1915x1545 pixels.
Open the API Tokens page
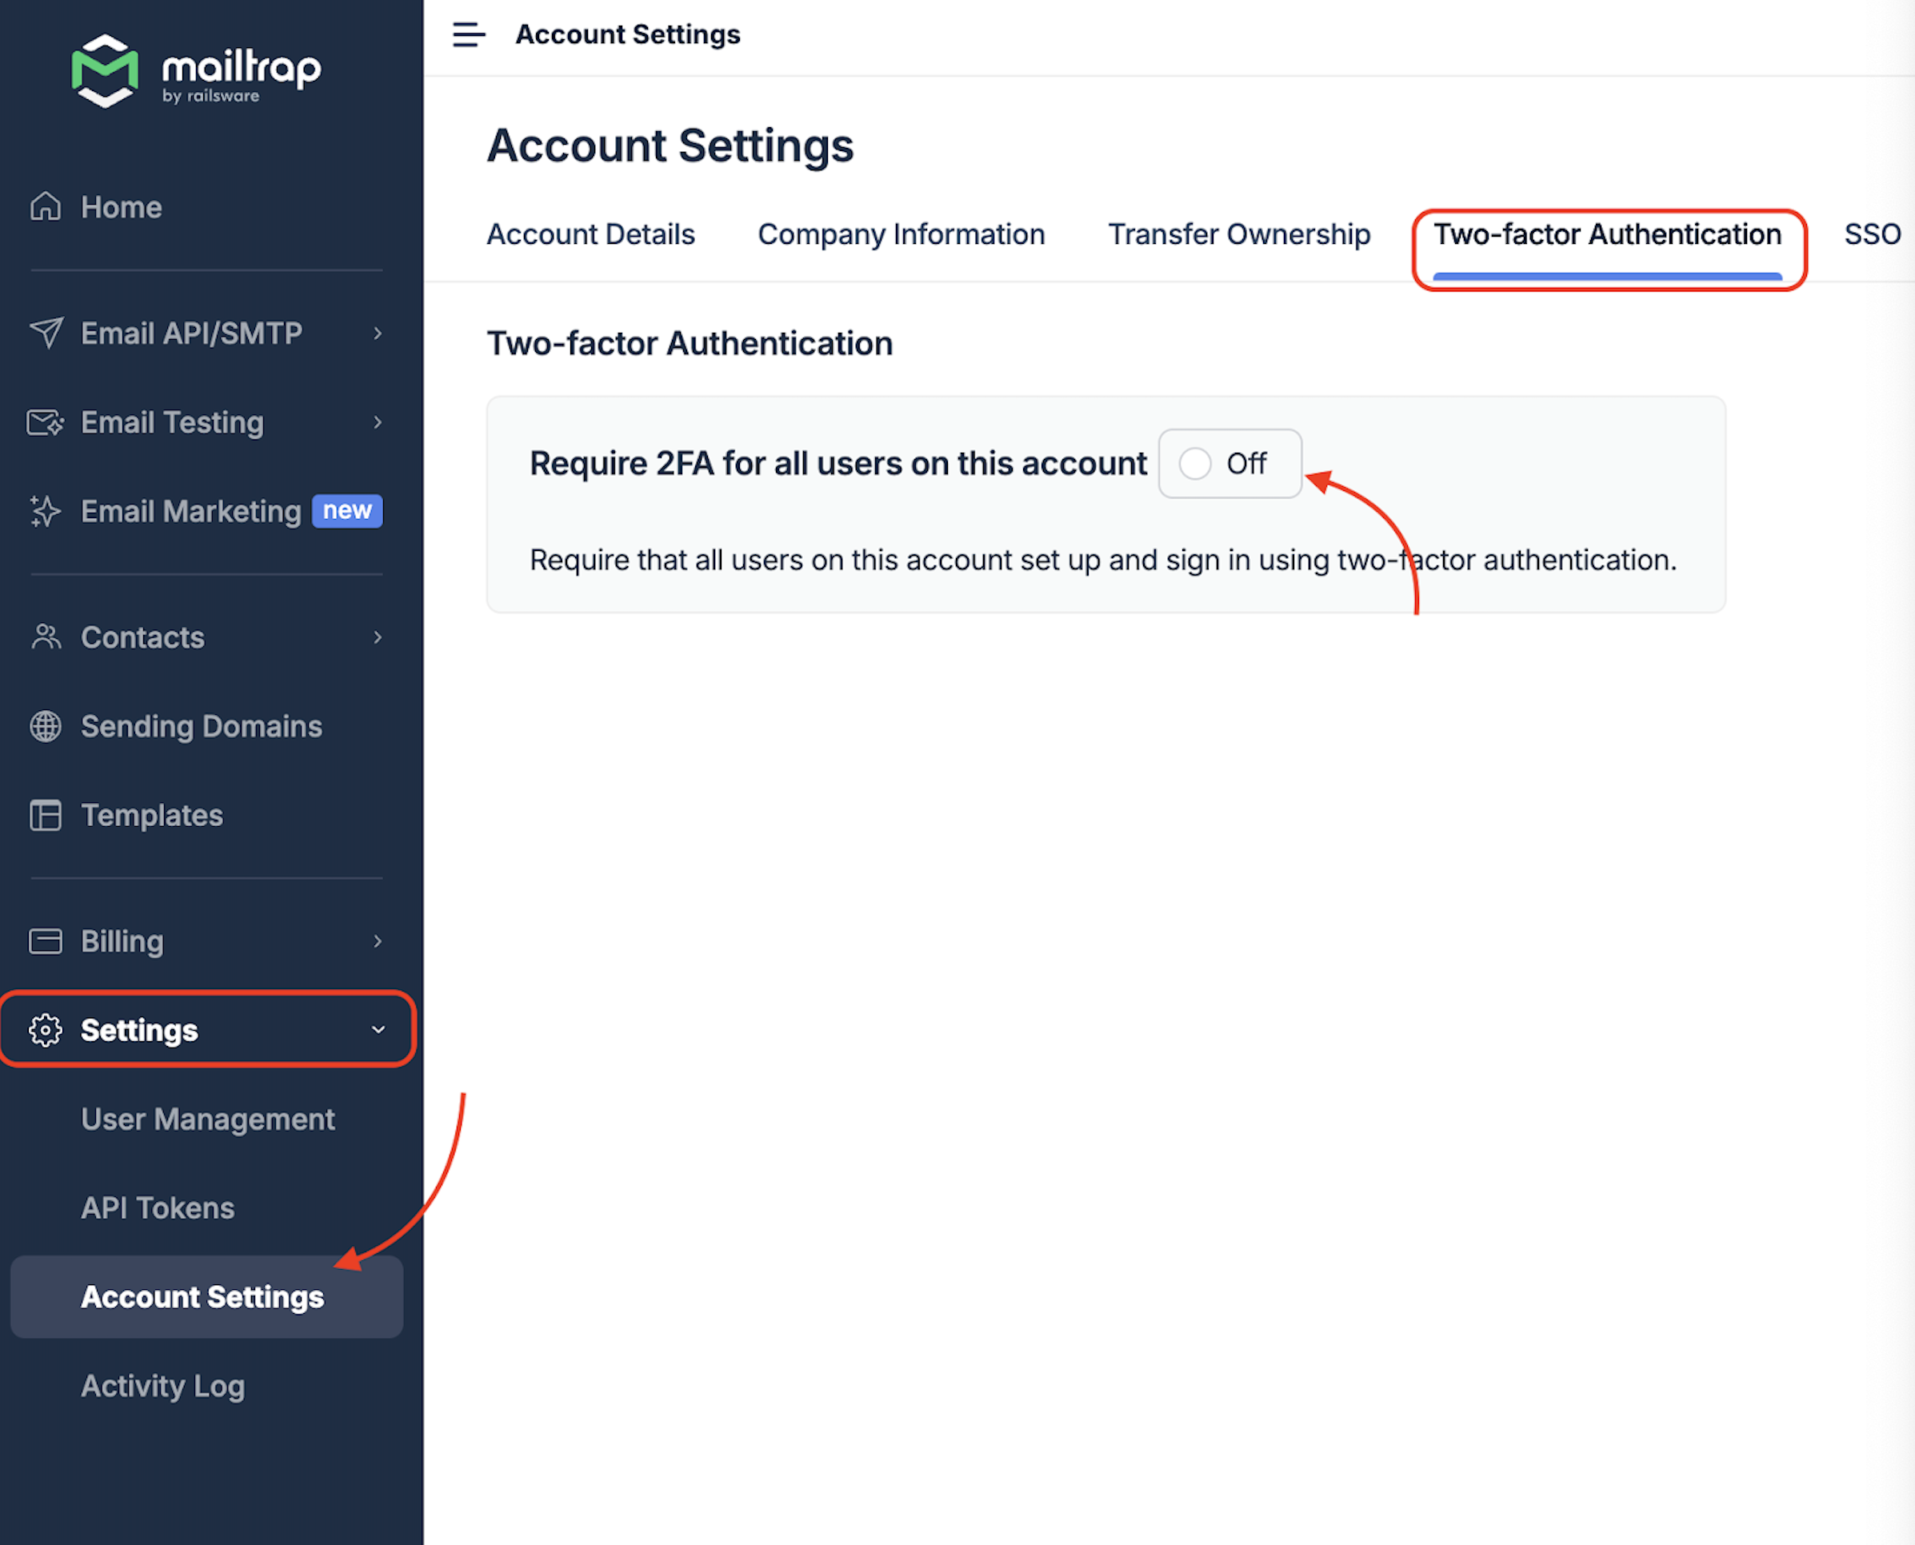pyautogui.click(x=158, y=1208)
